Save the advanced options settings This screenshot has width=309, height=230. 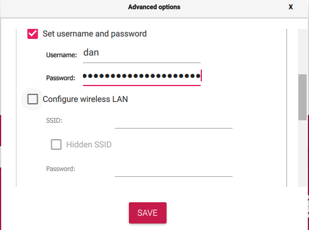(x=148, y=213)
